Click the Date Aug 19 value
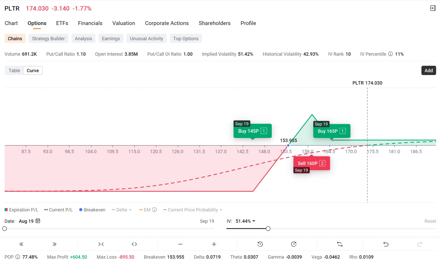The height and width of the screenshot is (263, 440). (x=26, y=221)
